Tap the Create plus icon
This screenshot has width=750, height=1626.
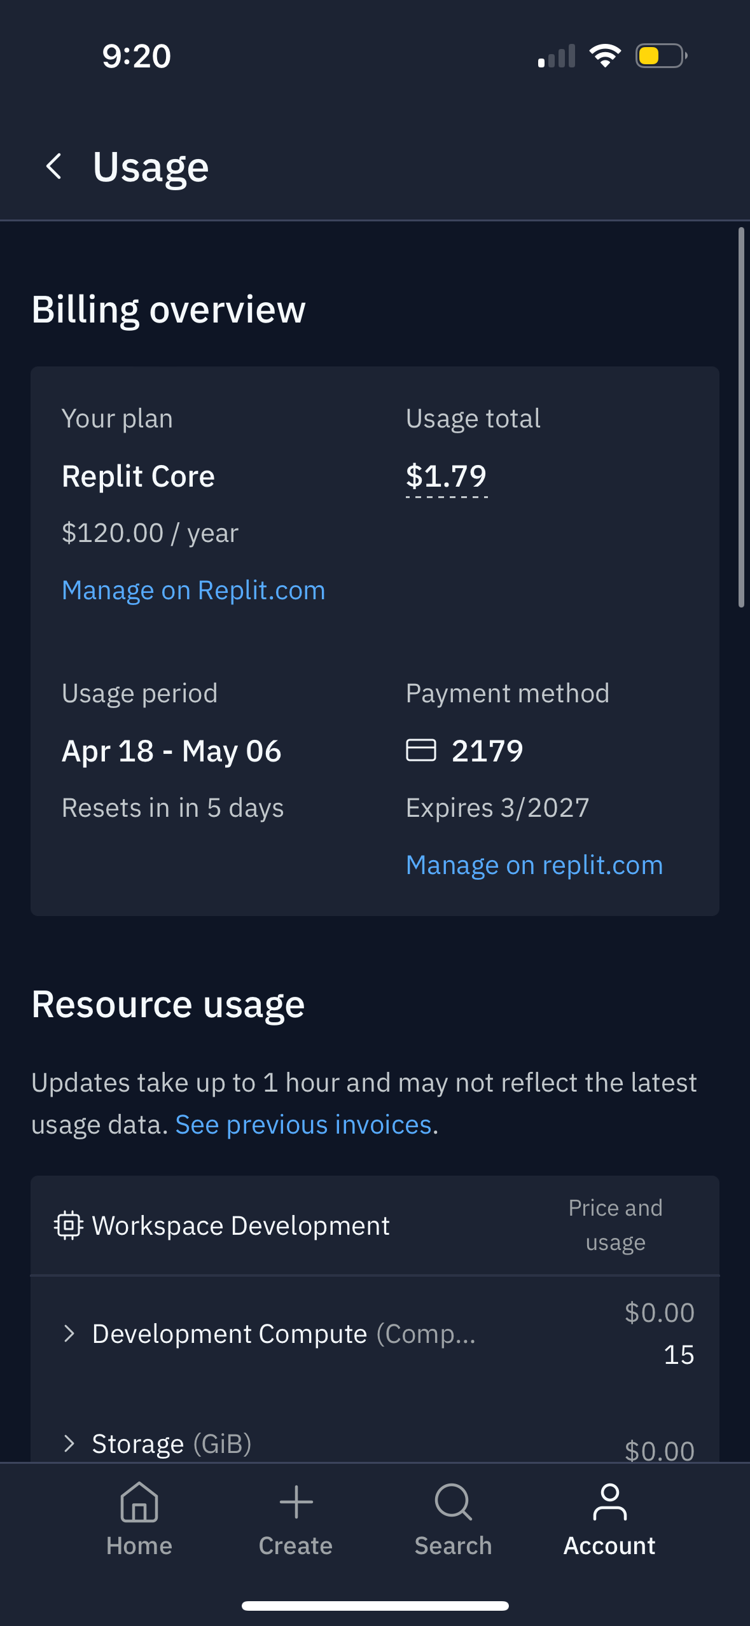click(296, 1502)
